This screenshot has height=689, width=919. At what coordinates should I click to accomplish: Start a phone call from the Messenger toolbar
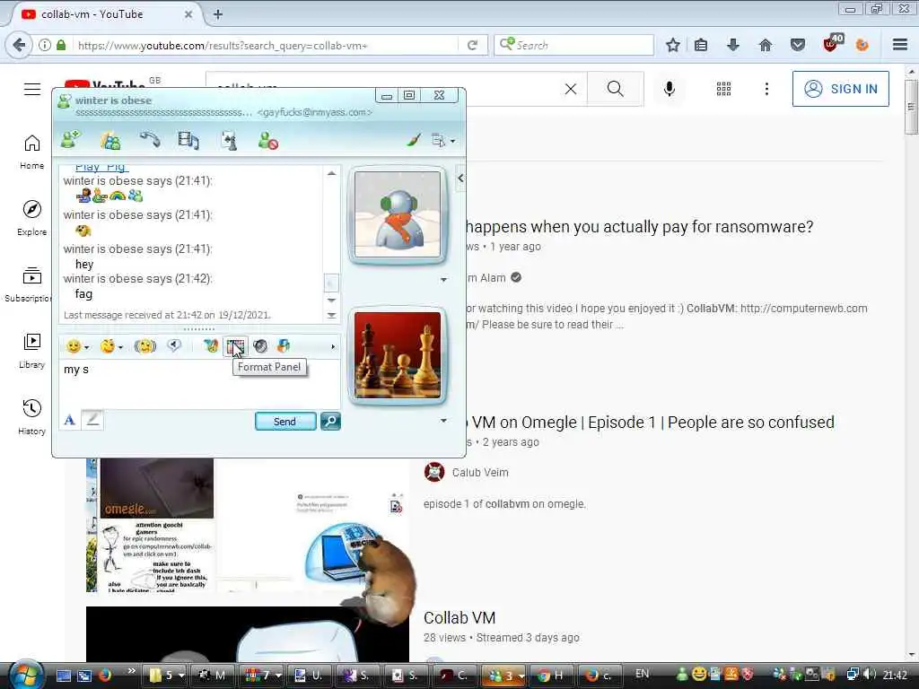pos(150,140)
